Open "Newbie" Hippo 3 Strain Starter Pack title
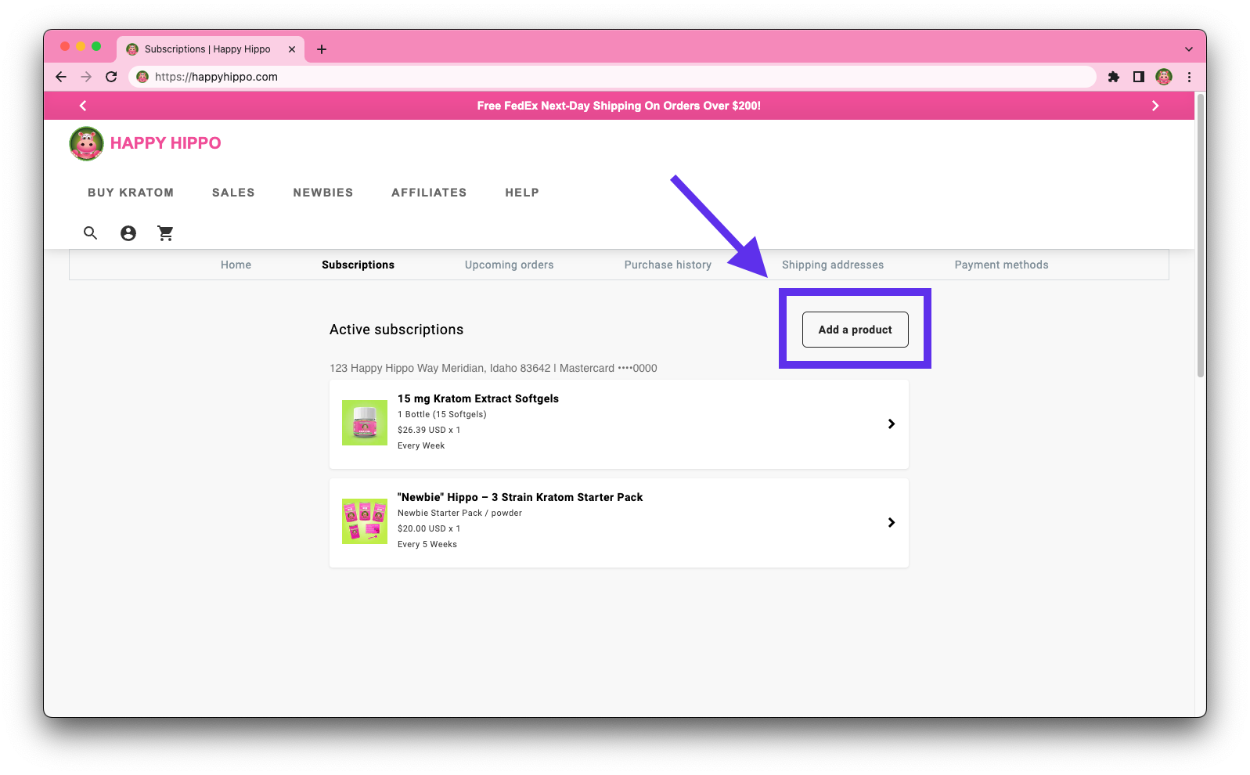 coord(520,497)
